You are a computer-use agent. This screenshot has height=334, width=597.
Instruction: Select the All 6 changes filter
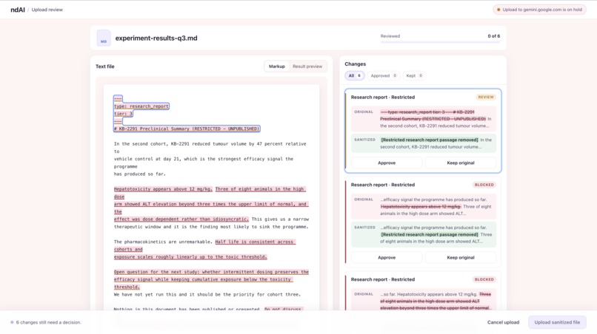355,75
